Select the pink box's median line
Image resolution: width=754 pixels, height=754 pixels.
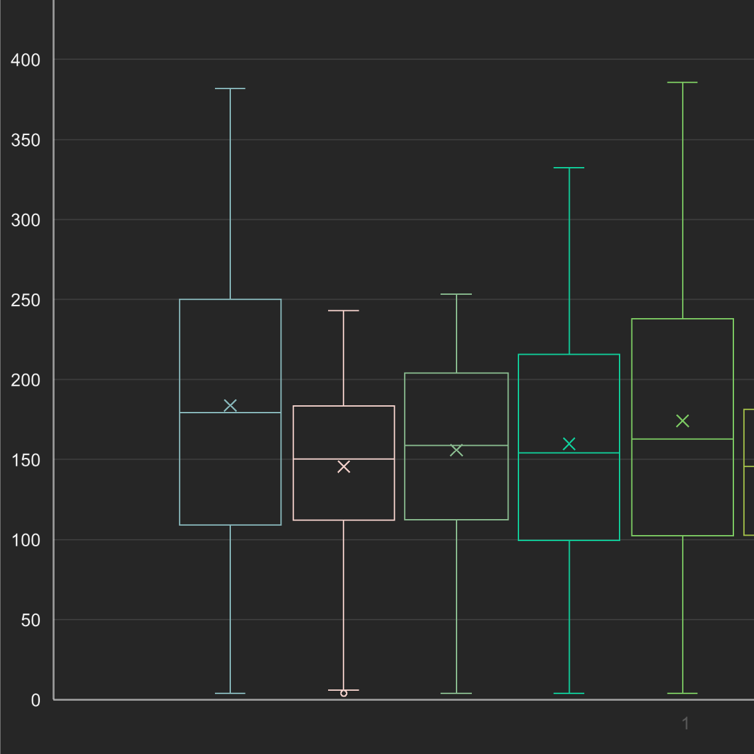343,459
